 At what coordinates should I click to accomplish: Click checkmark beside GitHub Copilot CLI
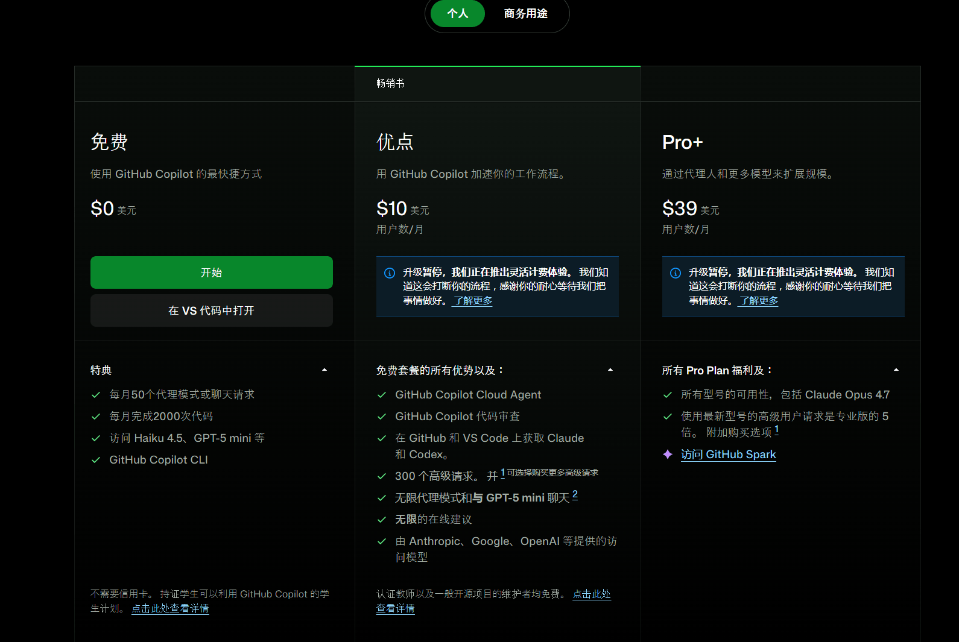pos(95,460)
